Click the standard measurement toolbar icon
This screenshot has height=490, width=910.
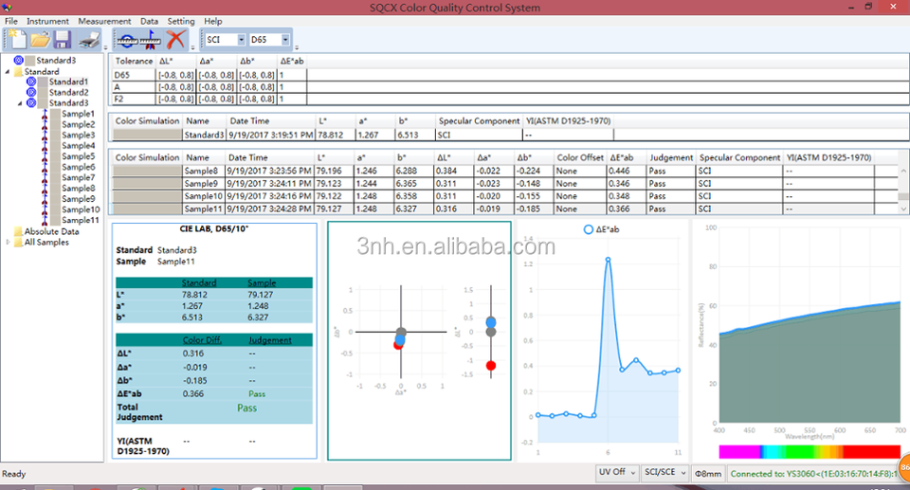pyautogui.click(x=126, y=40)
